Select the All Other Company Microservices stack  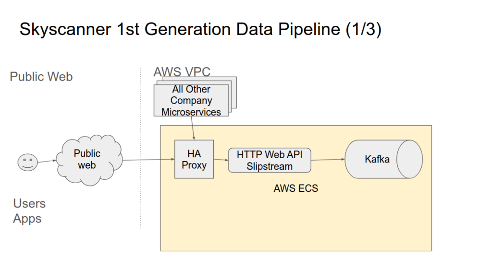191,101
